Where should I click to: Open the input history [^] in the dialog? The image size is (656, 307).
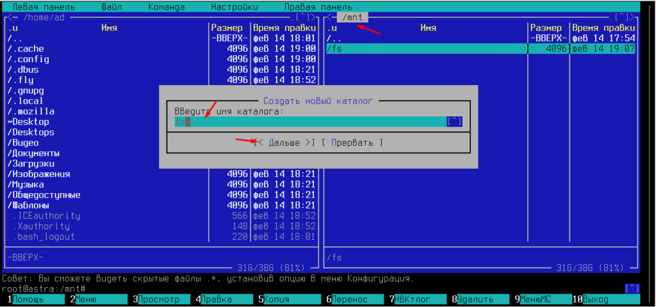click(x=454, y=122)
